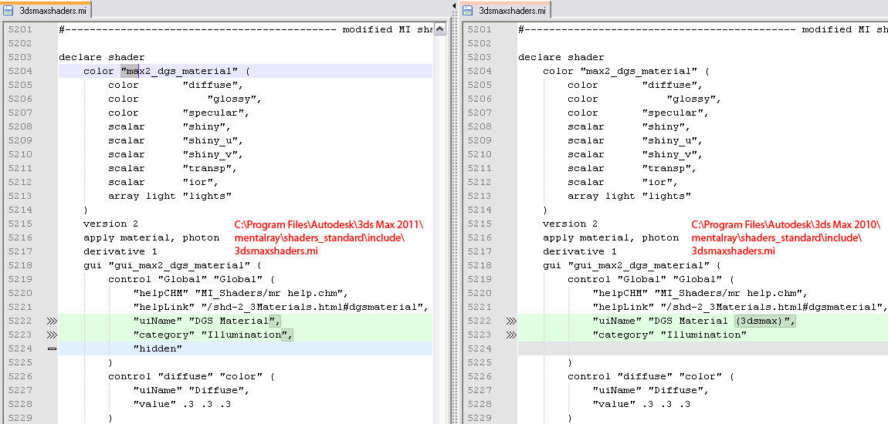Viewport: 888px width, 424px height.
Task: Click line number 5201 in right pane
Action: coord(479,29)
